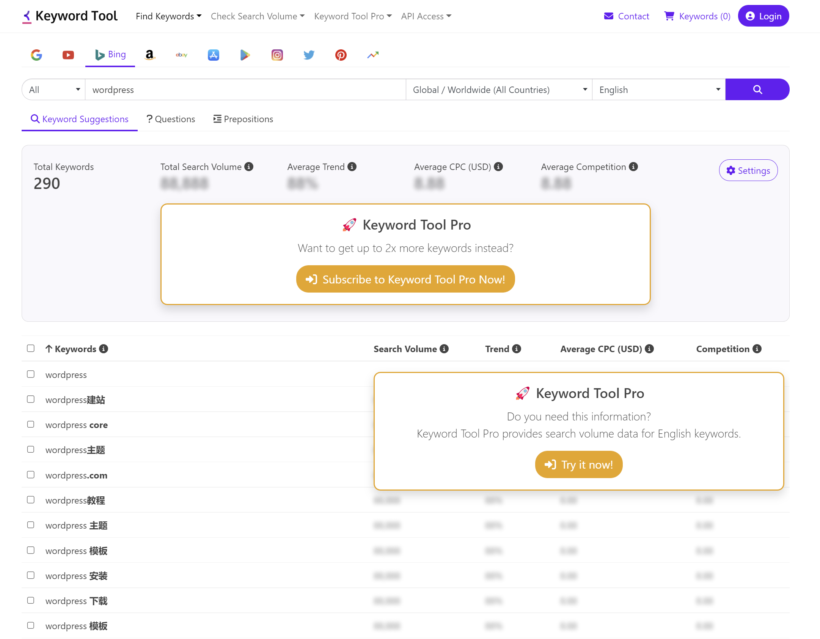The height and width of the screenshot is (639, 820).
Task: Show Total Search Volume info tooltip
Action: click(x=249, y=167)
